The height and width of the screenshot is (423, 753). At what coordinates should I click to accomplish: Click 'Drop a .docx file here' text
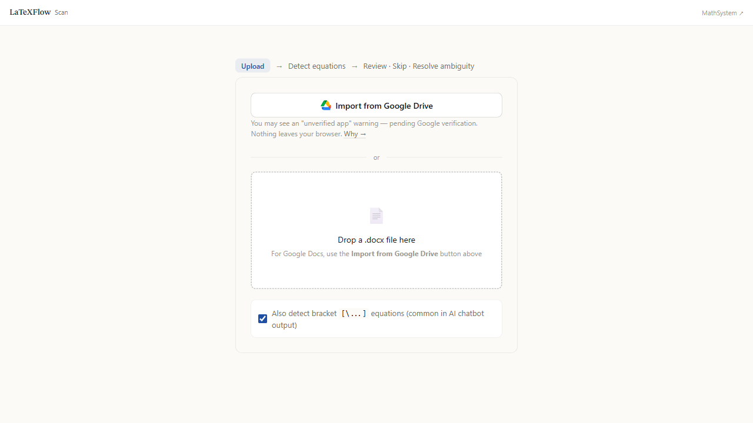pyautogui.click(x=376, y=240)
